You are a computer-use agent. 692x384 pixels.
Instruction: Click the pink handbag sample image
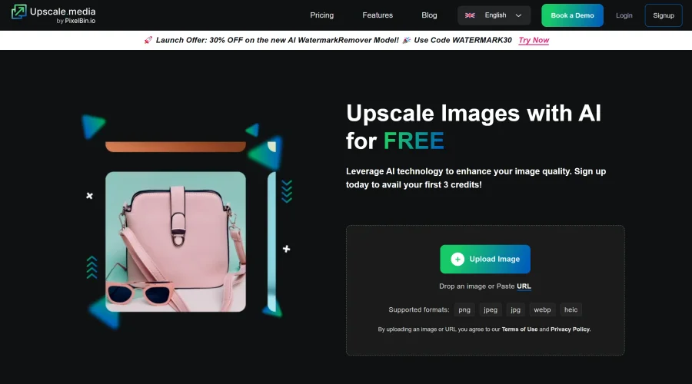[175, 242]
